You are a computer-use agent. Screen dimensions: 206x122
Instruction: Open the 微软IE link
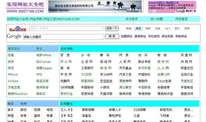[x=41, y=94]
